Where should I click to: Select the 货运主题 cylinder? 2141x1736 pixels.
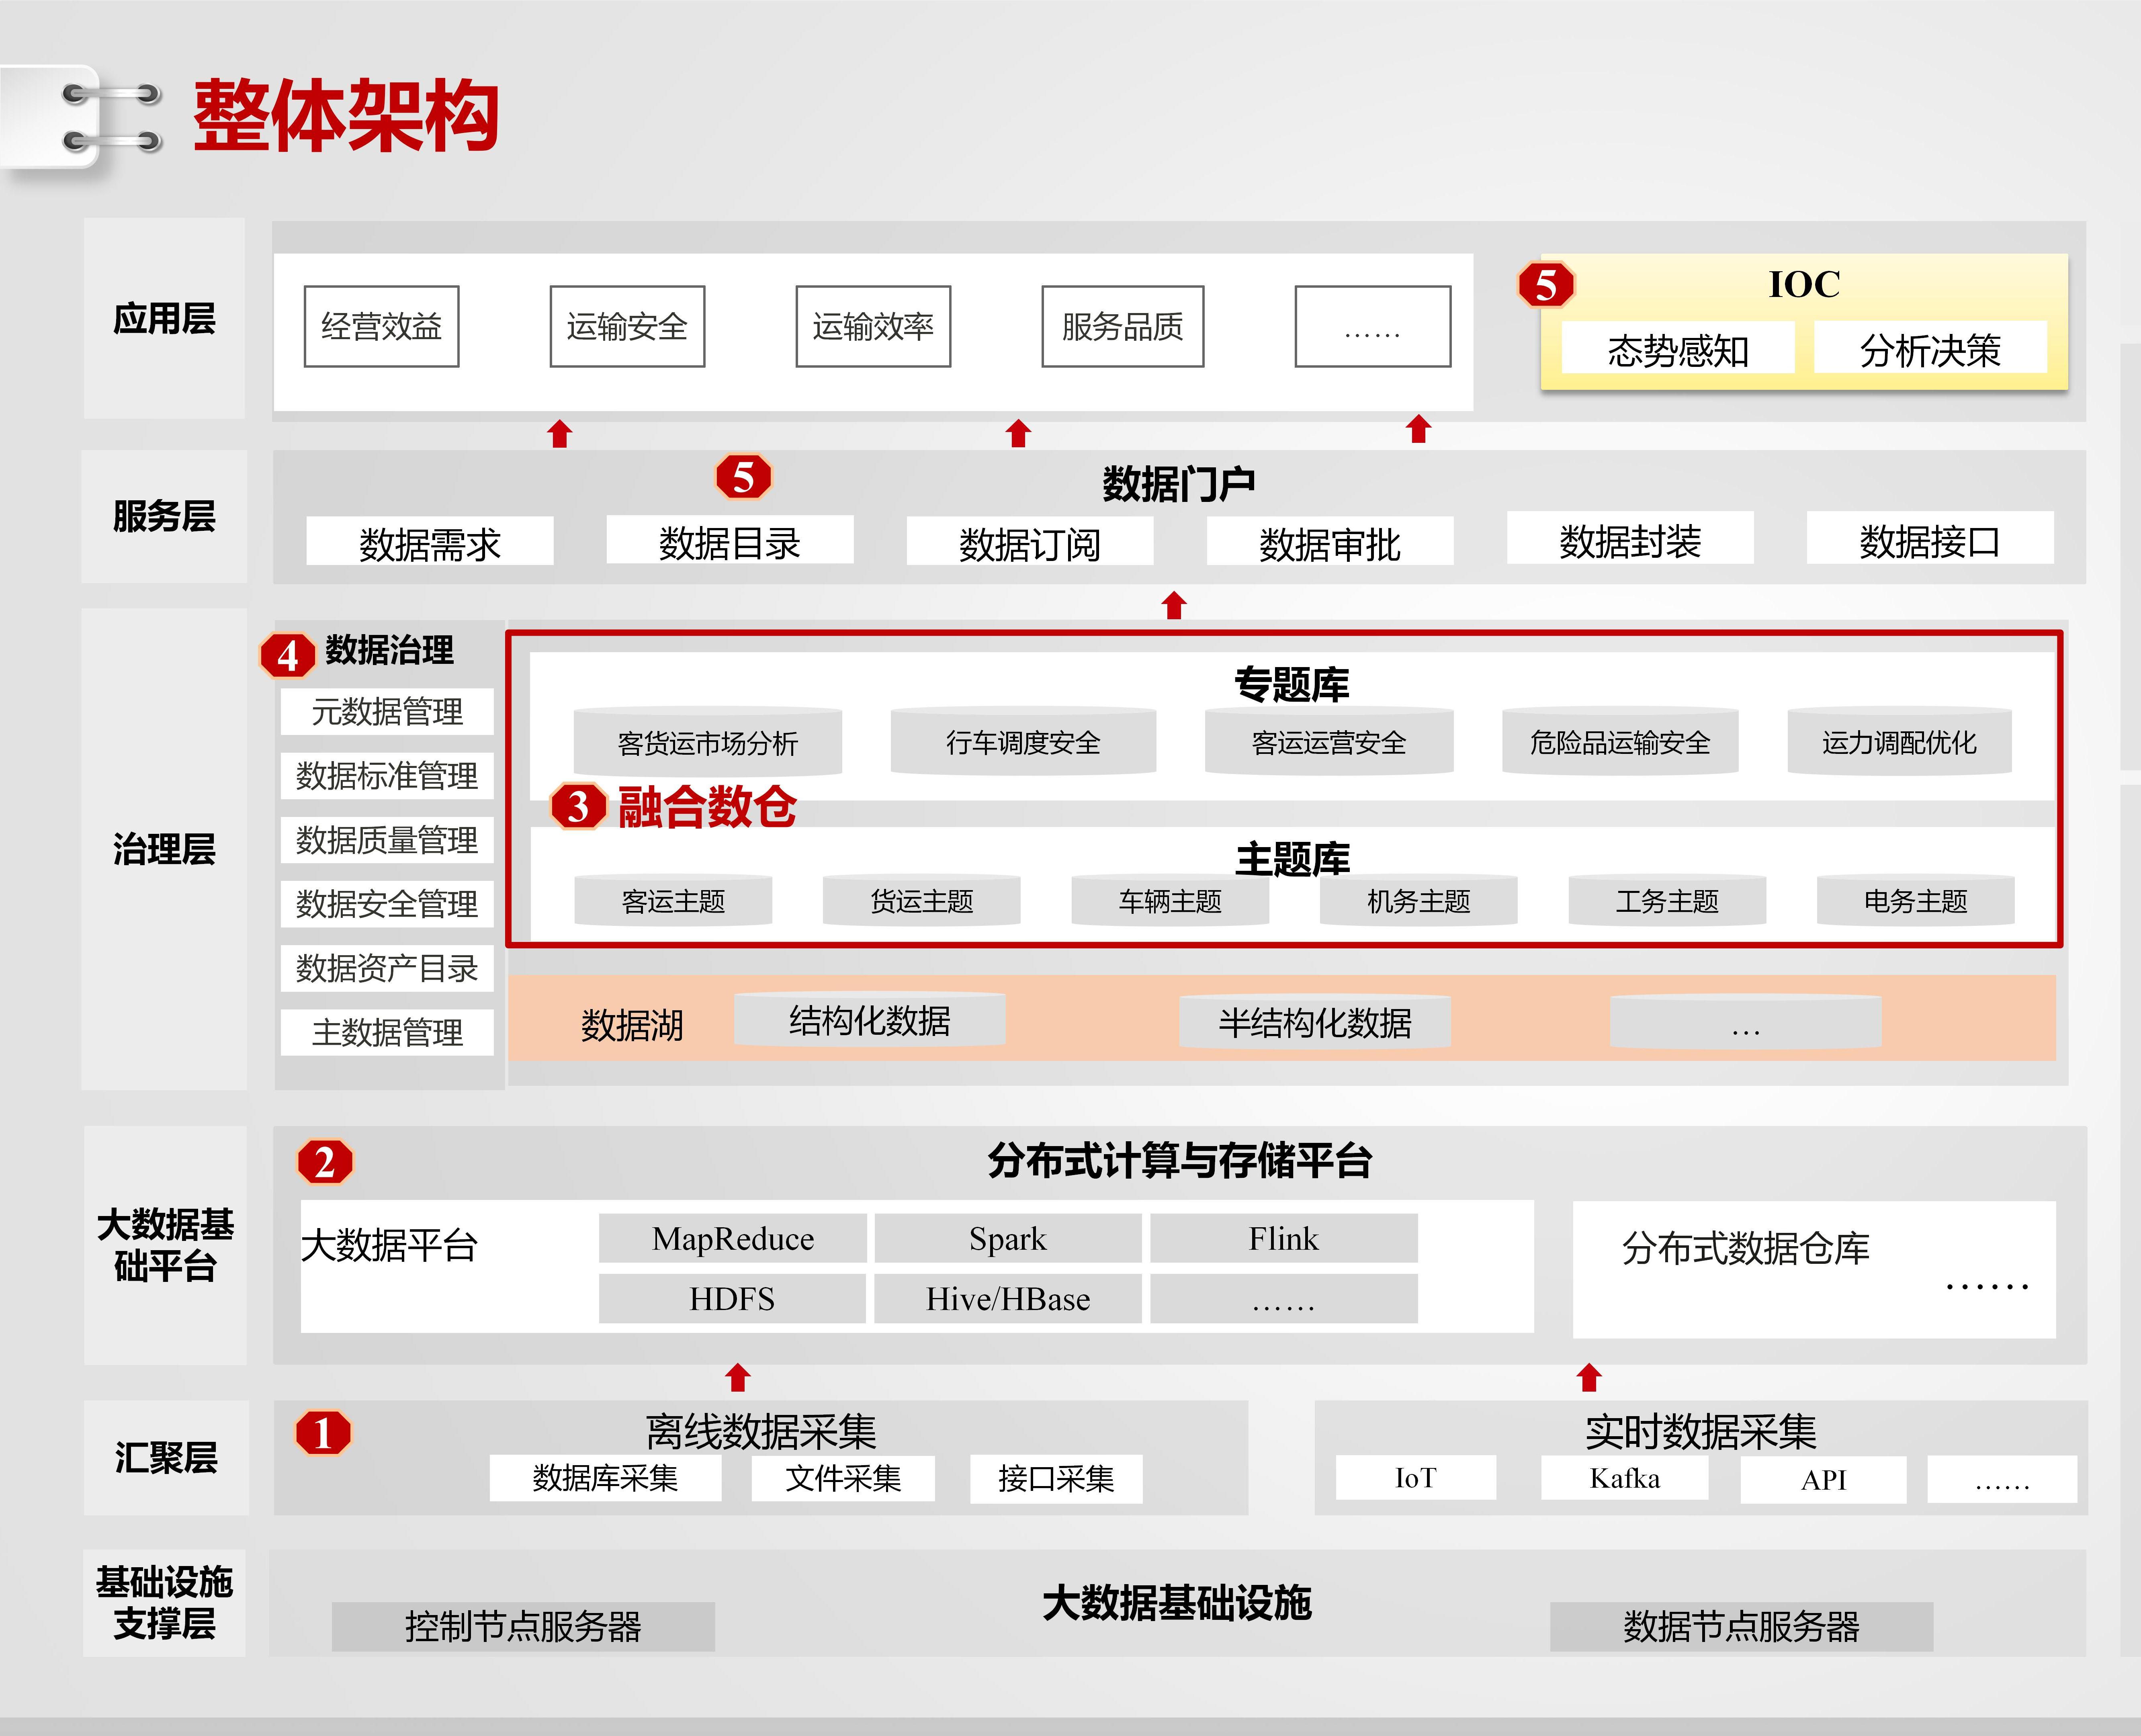click(922, 901)
